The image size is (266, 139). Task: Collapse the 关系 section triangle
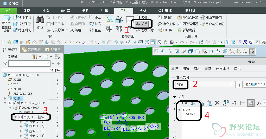tap(174, 97)
